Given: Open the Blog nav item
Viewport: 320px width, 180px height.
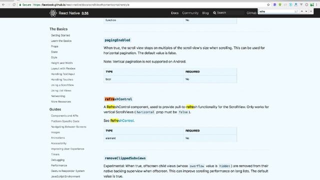Looking at the screenshot, I should pyautogui.click(x=205, y=13).
